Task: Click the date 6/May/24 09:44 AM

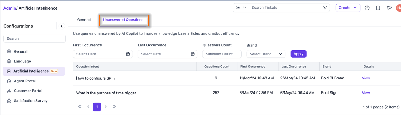Action: [x=297, y=93]
